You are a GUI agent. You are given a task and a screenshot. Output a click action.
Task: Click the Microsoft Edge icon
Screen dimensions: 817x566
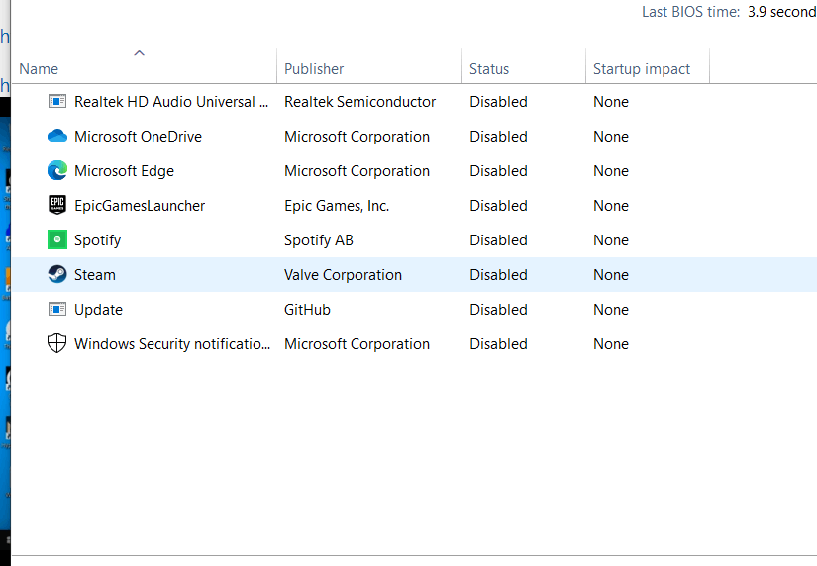[57, 171]
